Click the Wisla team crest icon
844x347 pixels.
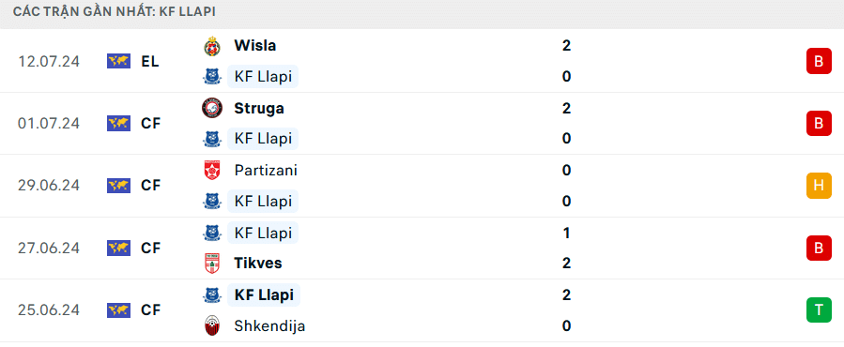tap(212, 46)
